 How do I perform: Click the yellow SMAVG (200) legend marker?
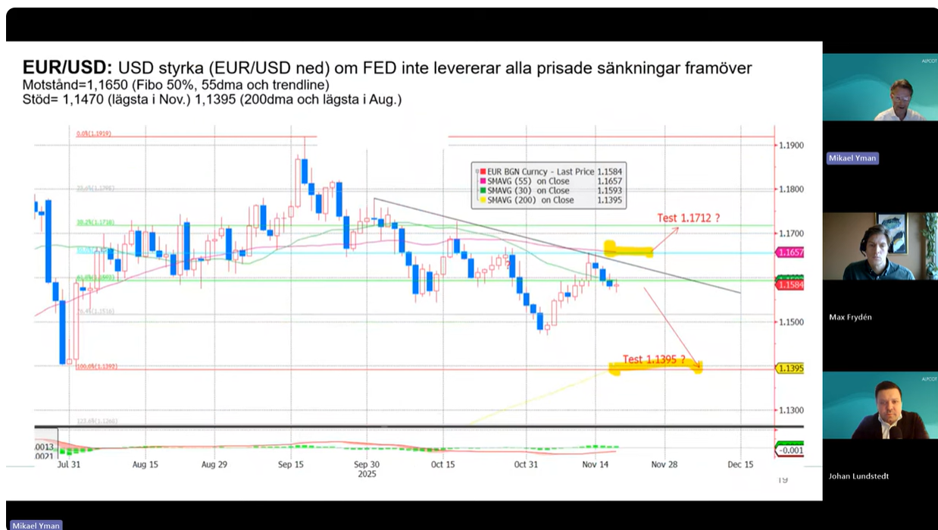[483, 201]
